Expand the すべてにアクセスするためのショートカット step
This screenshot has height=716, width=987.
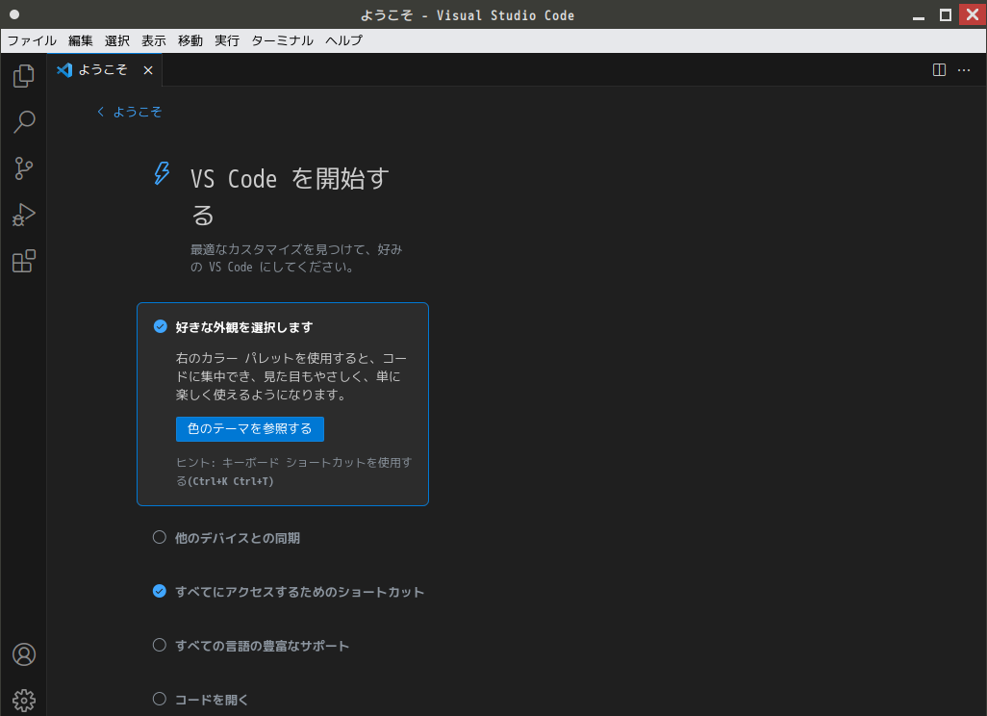299,592
